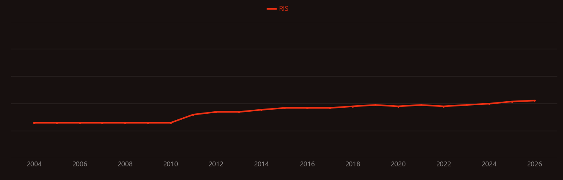The height and width of the screenshot is (180, 563).
Task: Click the 2026 data point on RIS line
Action: 534,100
